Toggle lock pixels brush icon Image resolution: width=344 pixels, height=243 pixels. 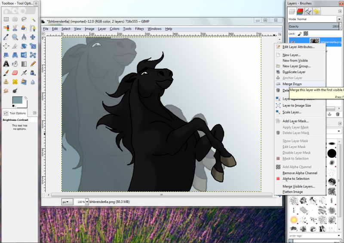pyautogui.click(x=300, y=34)
